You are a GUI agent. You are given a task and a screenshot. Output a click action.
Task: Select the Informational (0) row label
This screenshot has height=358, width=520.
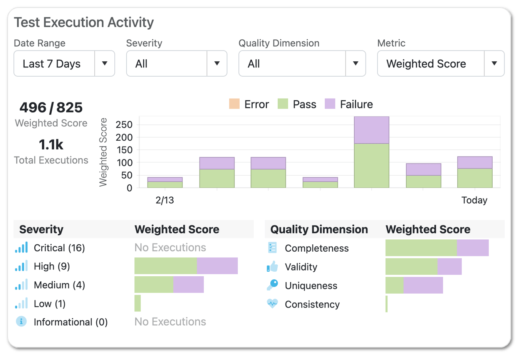pos(70,322)
